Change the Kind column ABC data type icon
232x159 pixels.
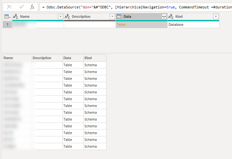[171, 17]
